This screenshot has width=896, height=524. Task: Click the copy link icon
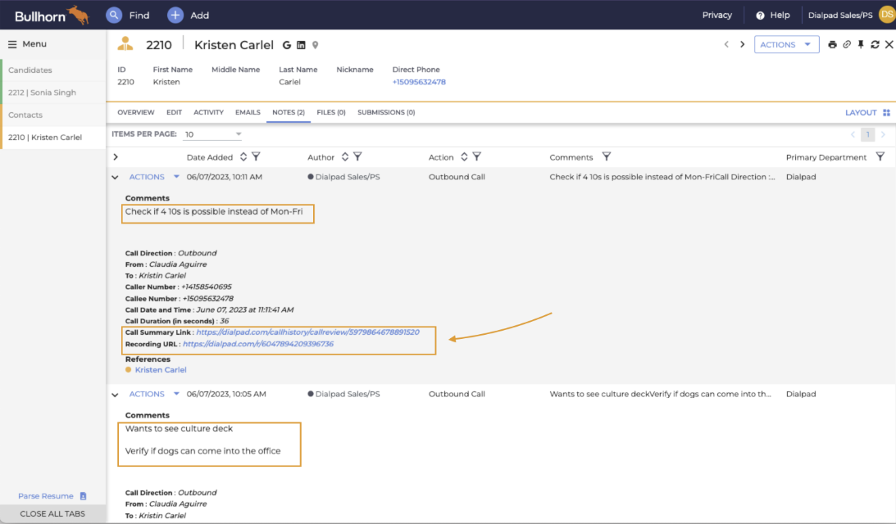click(847, 44)
